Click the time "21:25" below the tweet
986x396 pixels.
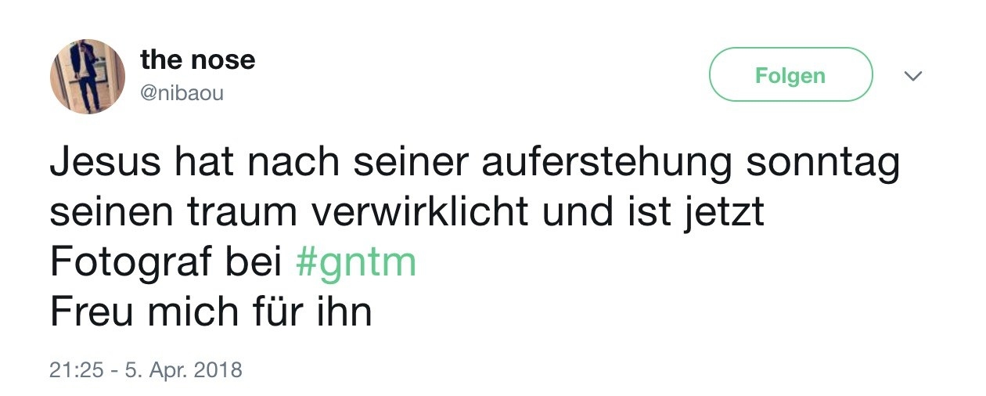pos(76,370)
